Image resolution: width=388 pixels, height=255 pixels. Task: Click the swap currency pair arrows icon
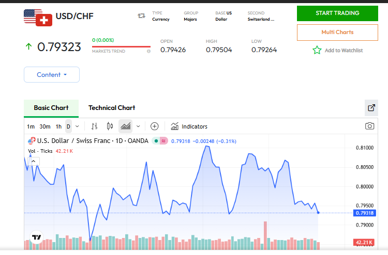[x=141, y=16]
